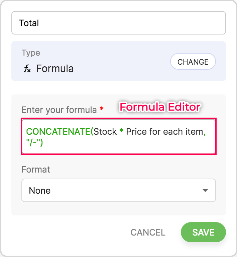
Task: Save the formula field
Action: [203, 232]
